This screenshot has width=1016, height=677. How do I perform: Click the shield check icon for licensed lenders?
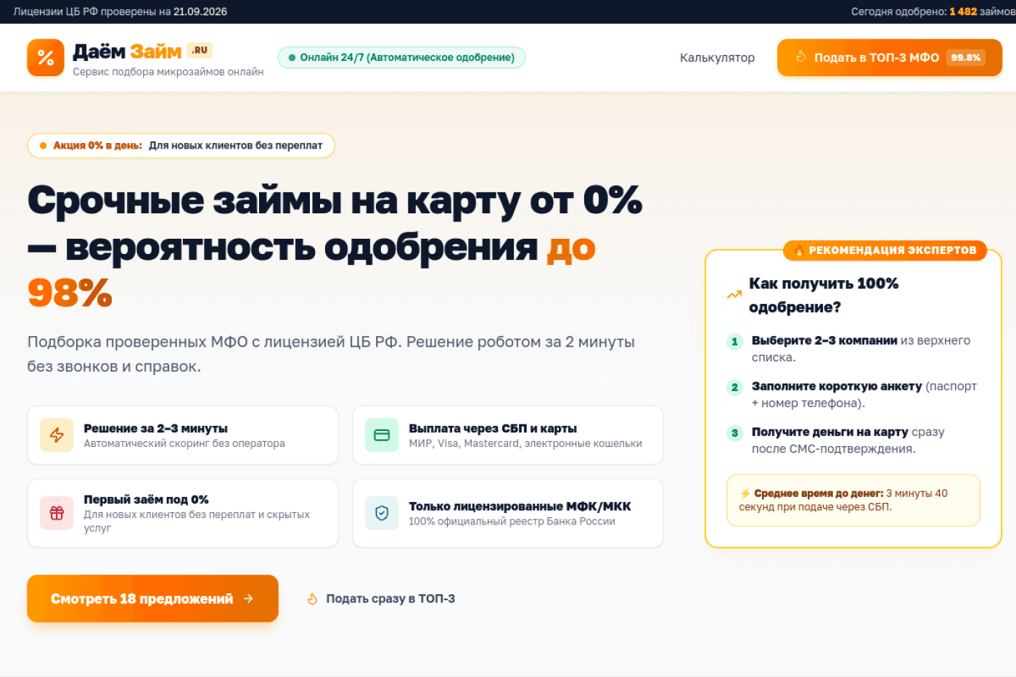pyautogui.click(x=382, y=513)
